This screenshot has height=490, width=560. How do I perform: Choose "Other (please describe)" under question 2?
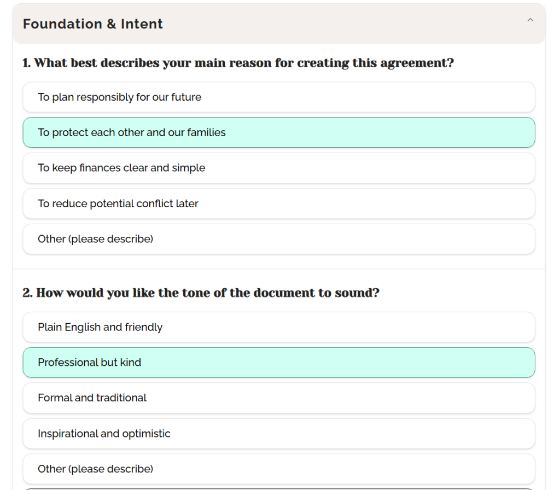click(278, 469)
